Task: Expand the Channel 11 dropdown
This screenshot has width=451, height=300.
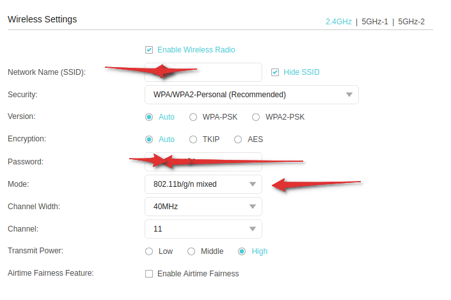Action: point(203,228)
